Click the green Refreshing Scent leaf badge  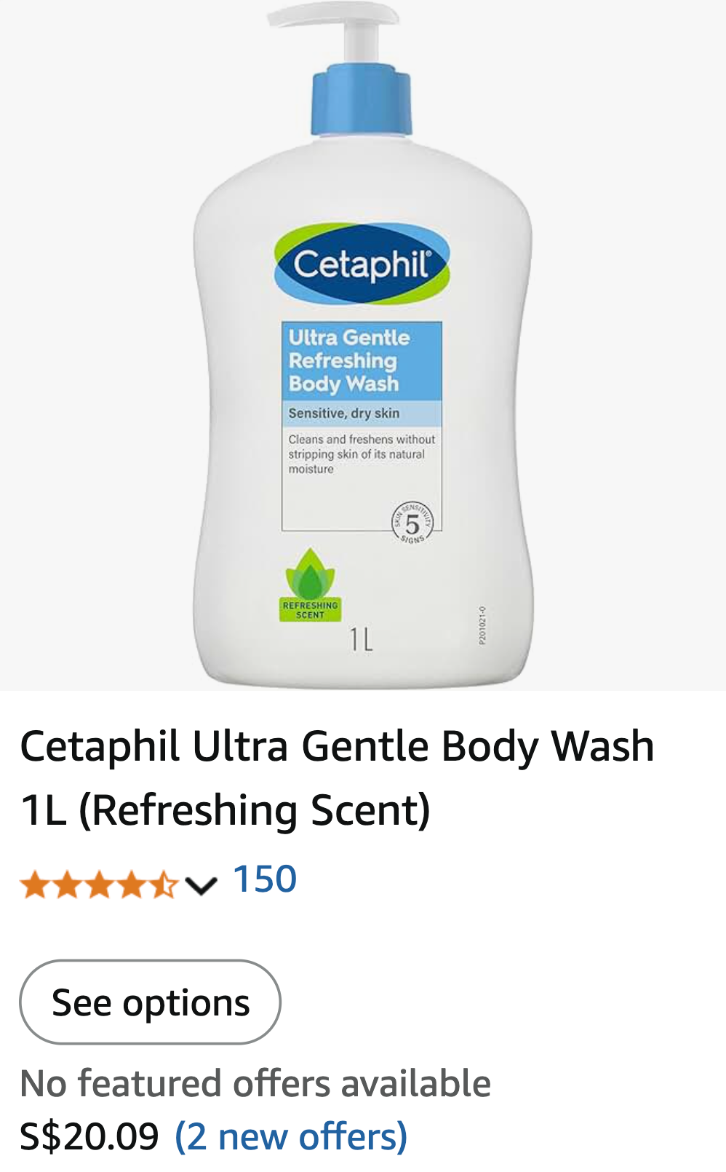[311, 585]
